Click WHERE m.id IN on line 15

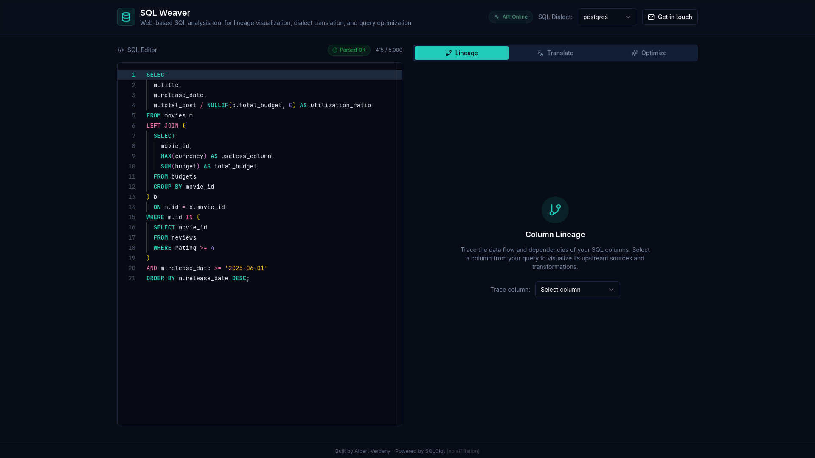(169, 217)
